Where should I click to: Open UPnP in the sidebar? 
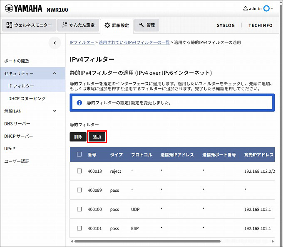[10, 149]
